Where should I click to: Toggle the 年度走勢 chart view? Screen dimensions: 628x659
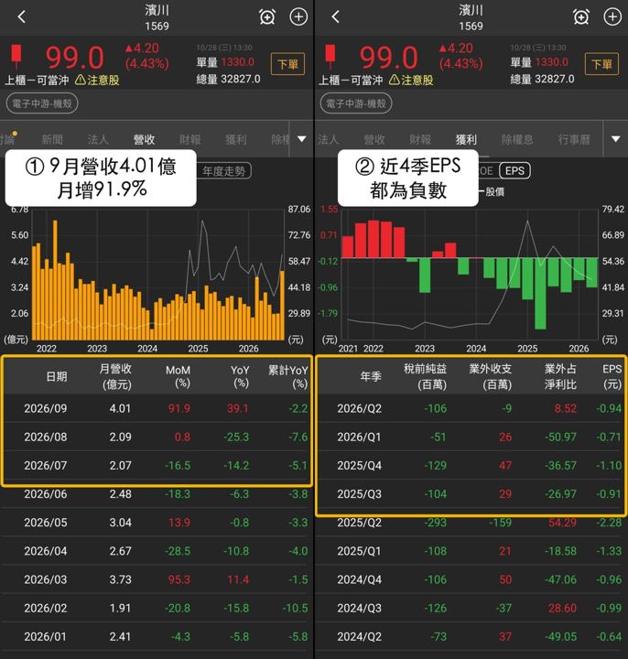(x=224, y=170)
